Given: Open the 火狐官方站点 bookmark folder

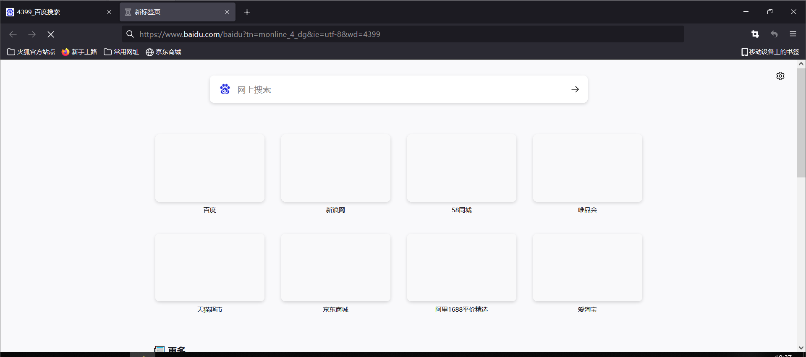Looking at the screenshot, I should point(31,52).
